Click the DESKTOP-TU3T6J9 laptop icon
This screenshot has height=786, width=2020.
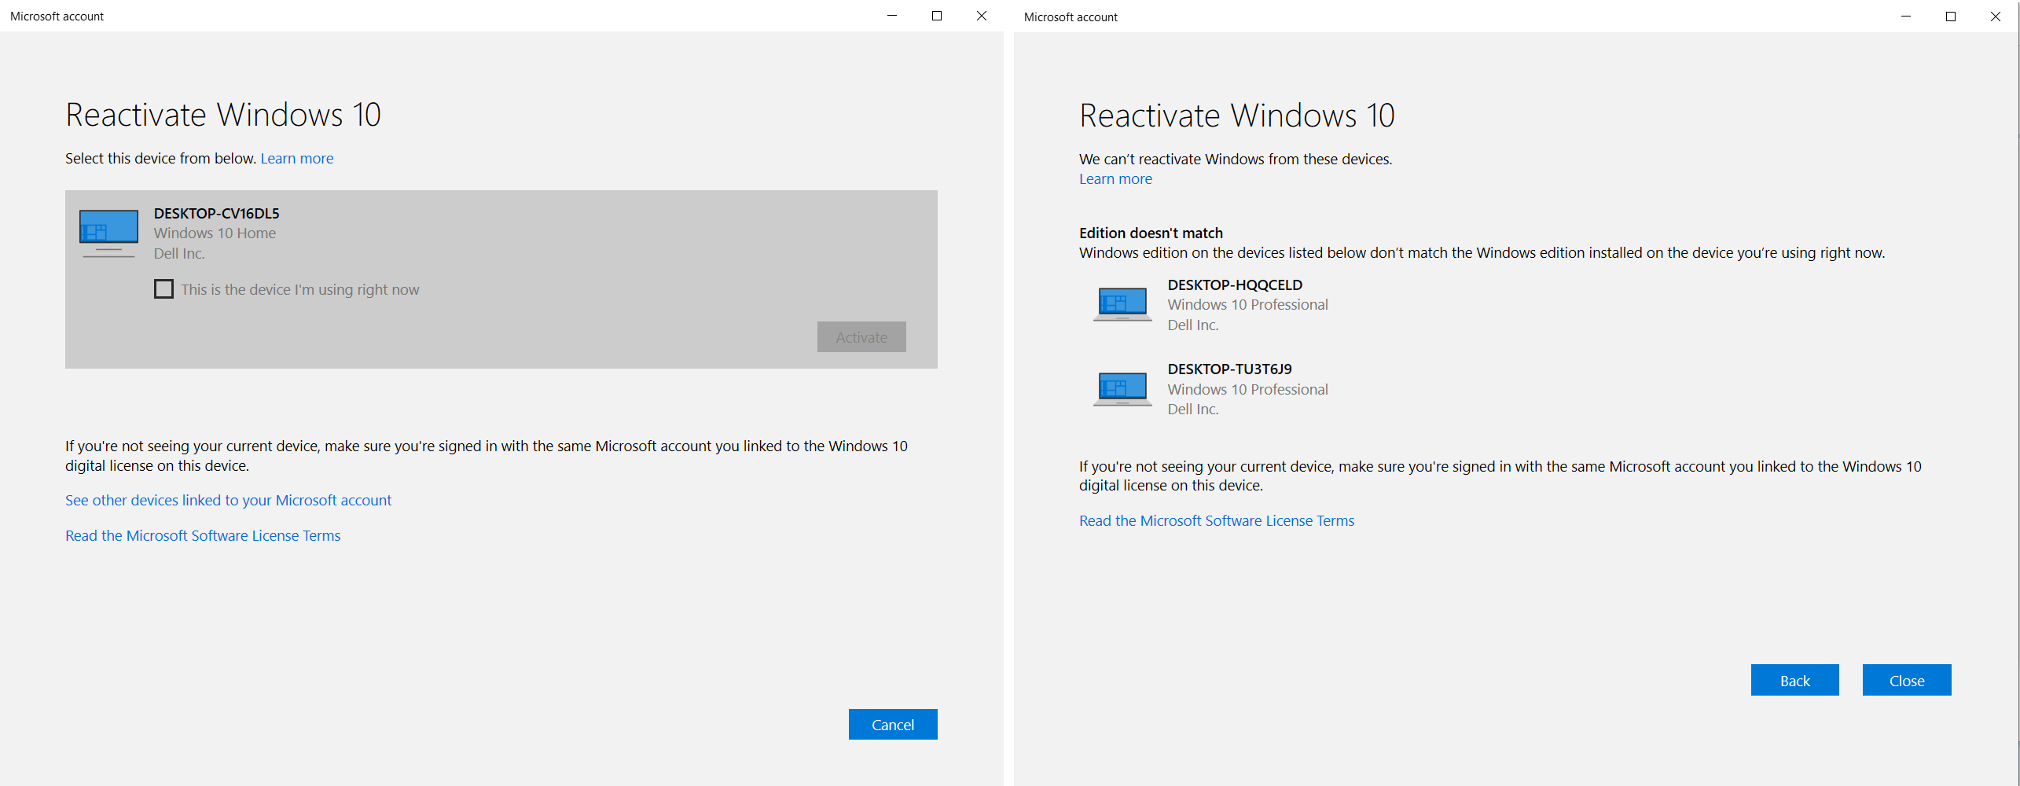1122,389
